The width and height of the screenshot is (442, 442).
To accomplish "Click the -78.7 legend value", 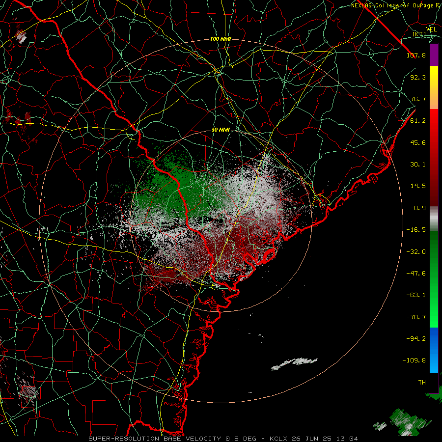I will (416, 317).
